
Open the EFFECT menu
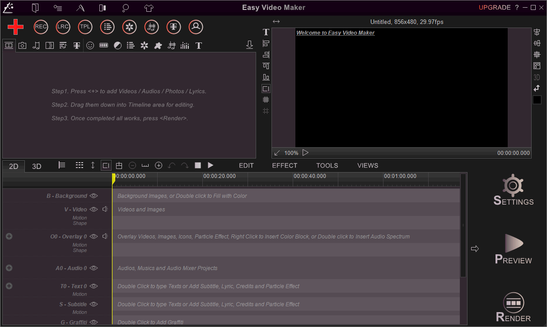tap(285, 165)
